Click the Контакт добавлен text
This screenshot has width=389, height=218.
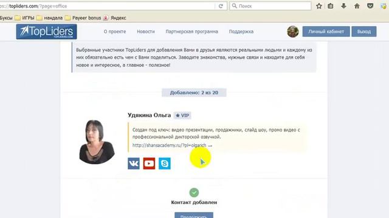(194, 202)
